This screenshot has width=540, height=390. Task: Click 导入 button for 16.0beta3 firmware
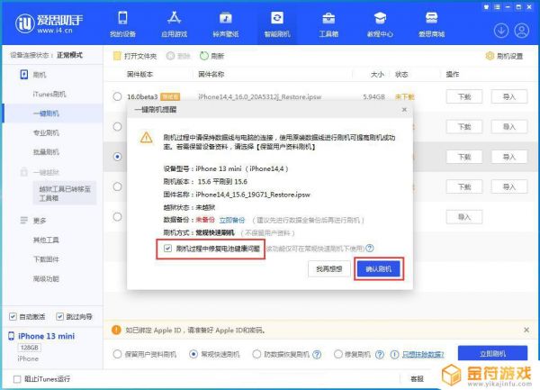tap(509, 96)
